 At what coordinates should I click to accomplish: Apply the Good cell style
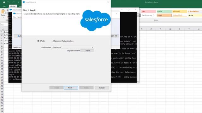tap(164, 12)
